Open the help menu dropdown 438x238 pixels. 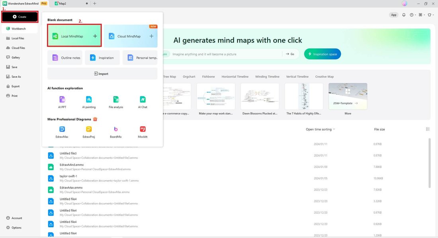coord(413,15)
